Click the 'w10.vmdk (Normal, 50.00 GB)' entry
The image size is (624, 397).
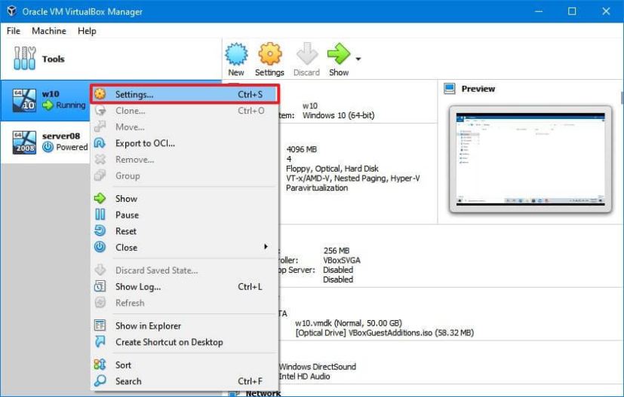349,323
